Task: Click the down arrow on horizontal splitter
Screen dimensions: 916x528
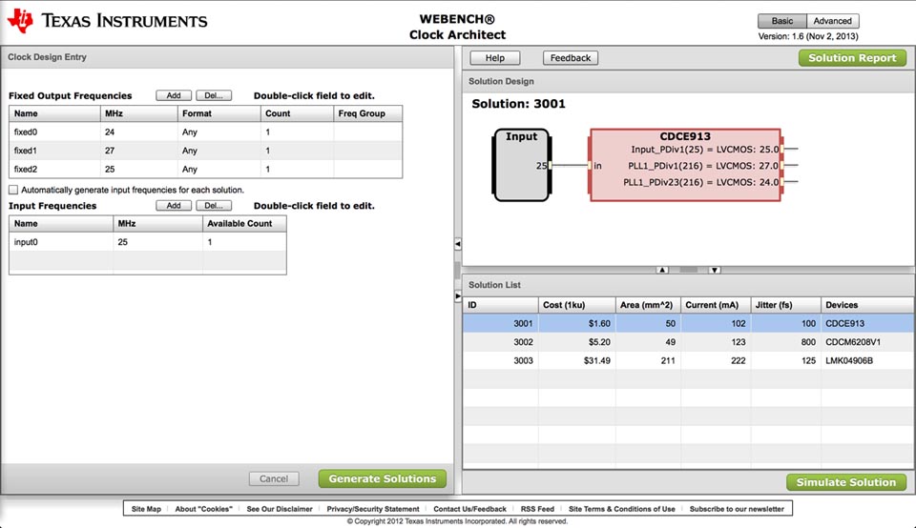Action: point(715,270)
